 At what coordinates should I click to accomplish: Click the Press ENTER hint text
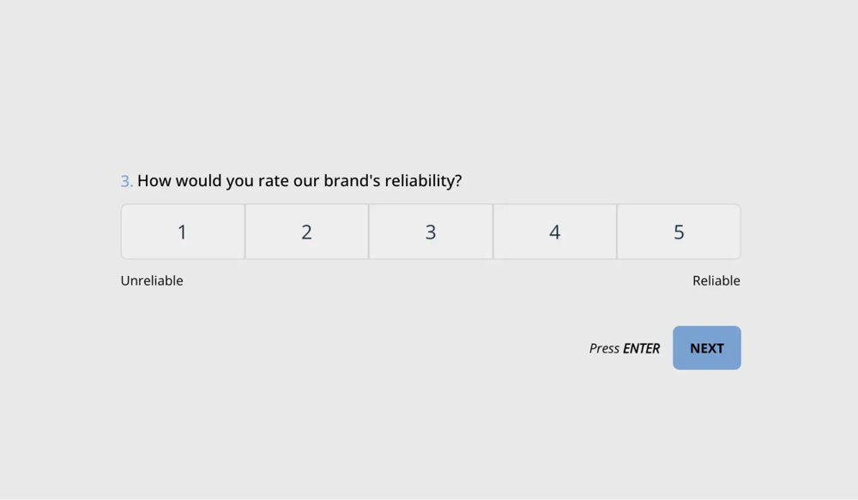tap(624, 348)
